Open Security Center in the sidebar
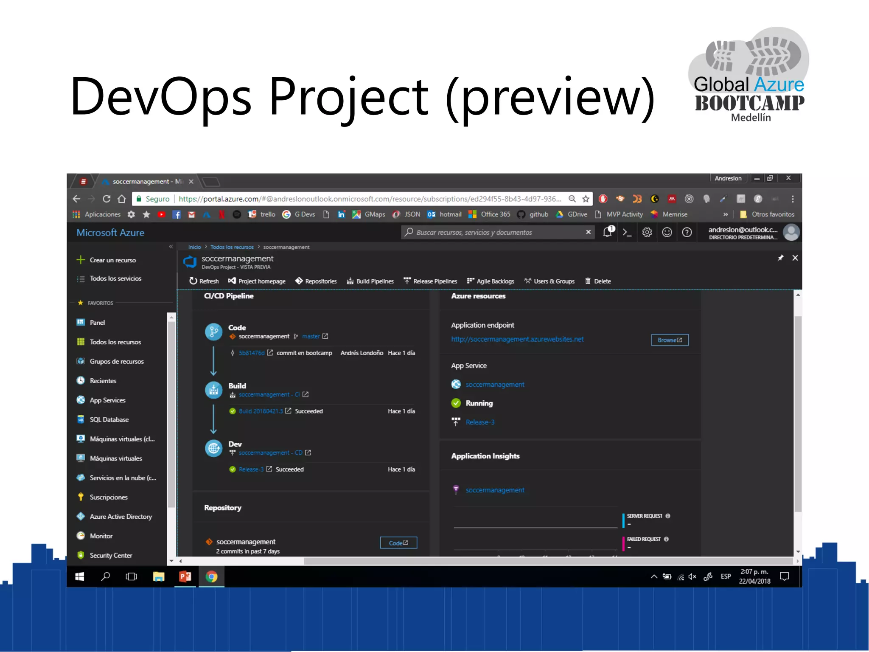The image size is (869, 652). pyautogui.click(x=104, y=555)
